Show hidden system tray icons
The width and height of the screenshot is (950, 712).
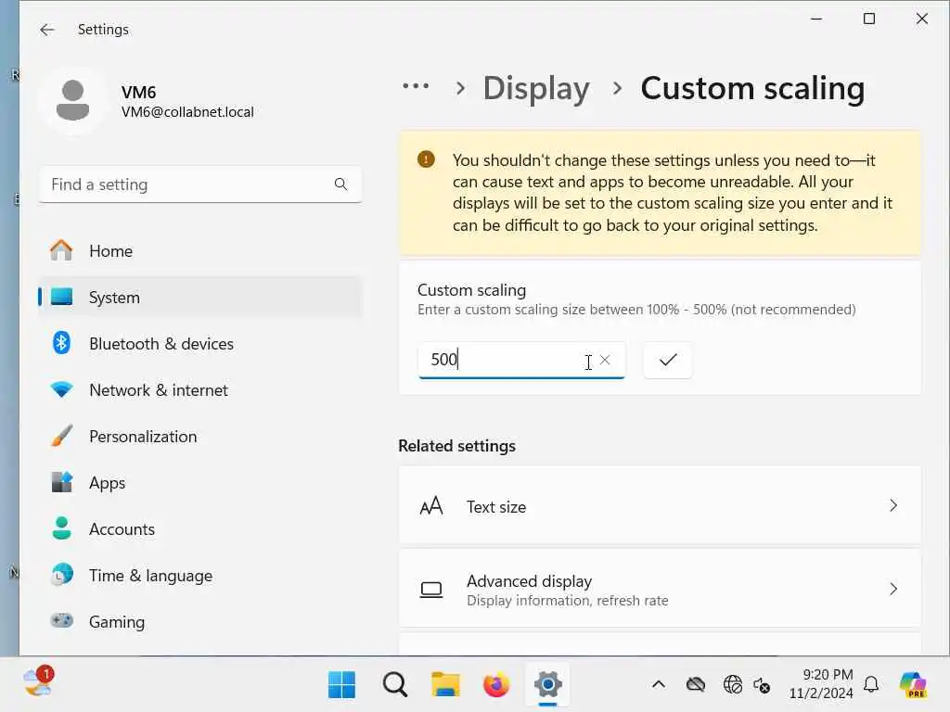pyautogui.click(x=658, y=685)
